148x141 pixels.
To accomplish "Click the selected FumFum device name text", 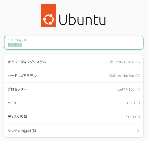I will 15,45.
